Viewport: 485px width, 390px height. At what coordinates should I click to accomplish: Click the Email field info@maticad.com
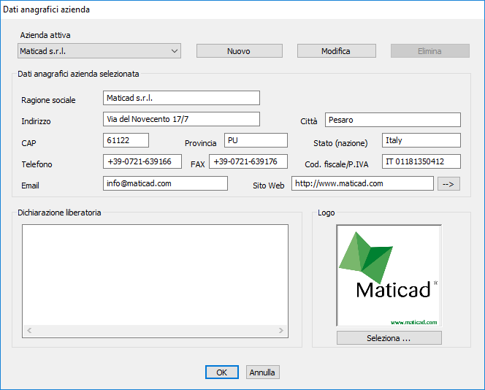tap(166, 183)
